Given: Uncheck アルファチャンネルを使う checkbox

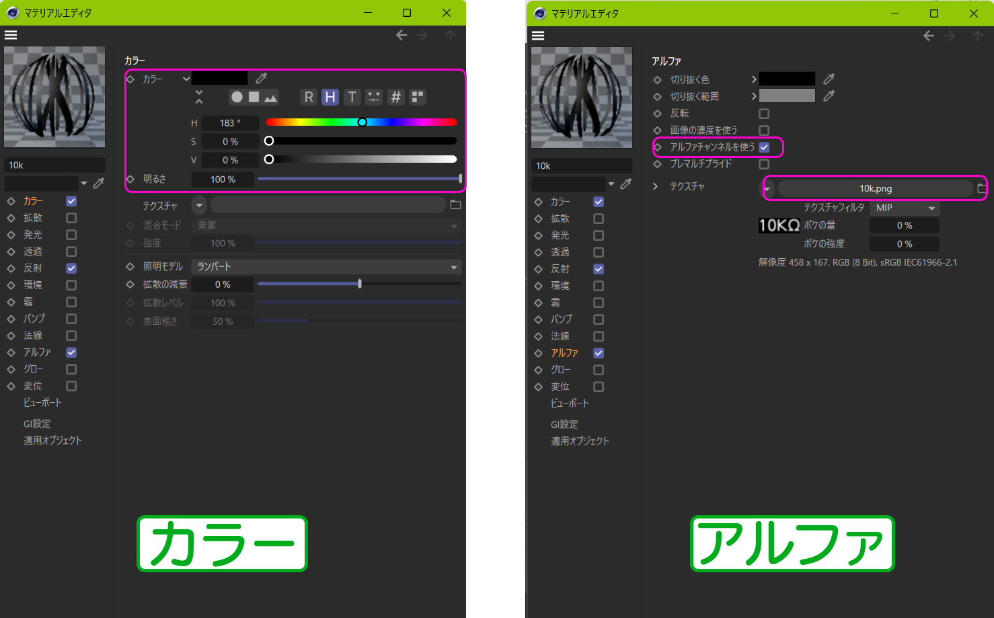Looking at the screenshot, I should pos(764,147).
